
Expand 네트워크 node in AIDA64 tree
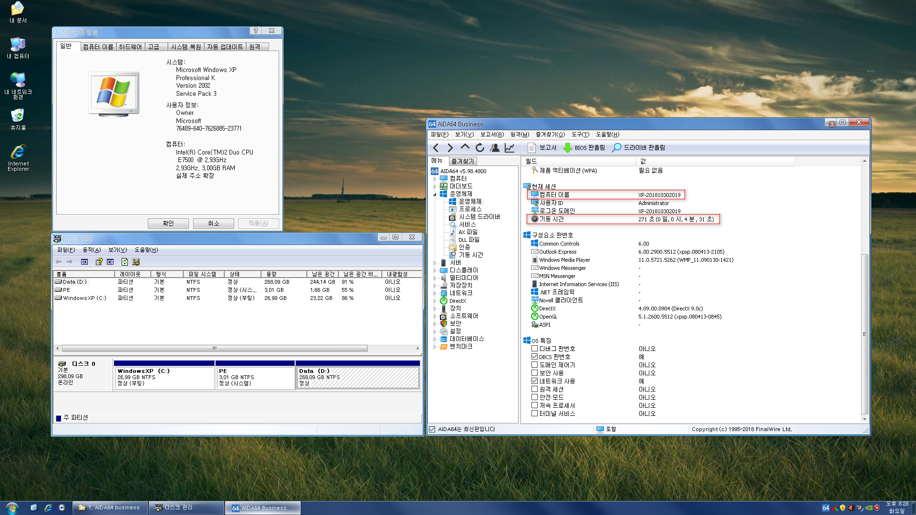coord(435,293)
